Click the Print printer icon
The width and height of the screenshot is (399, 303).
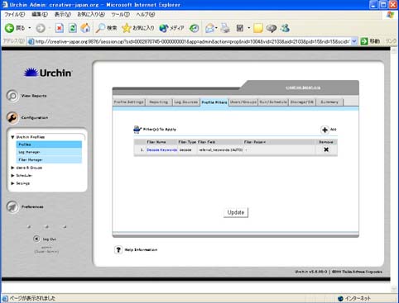225,28
